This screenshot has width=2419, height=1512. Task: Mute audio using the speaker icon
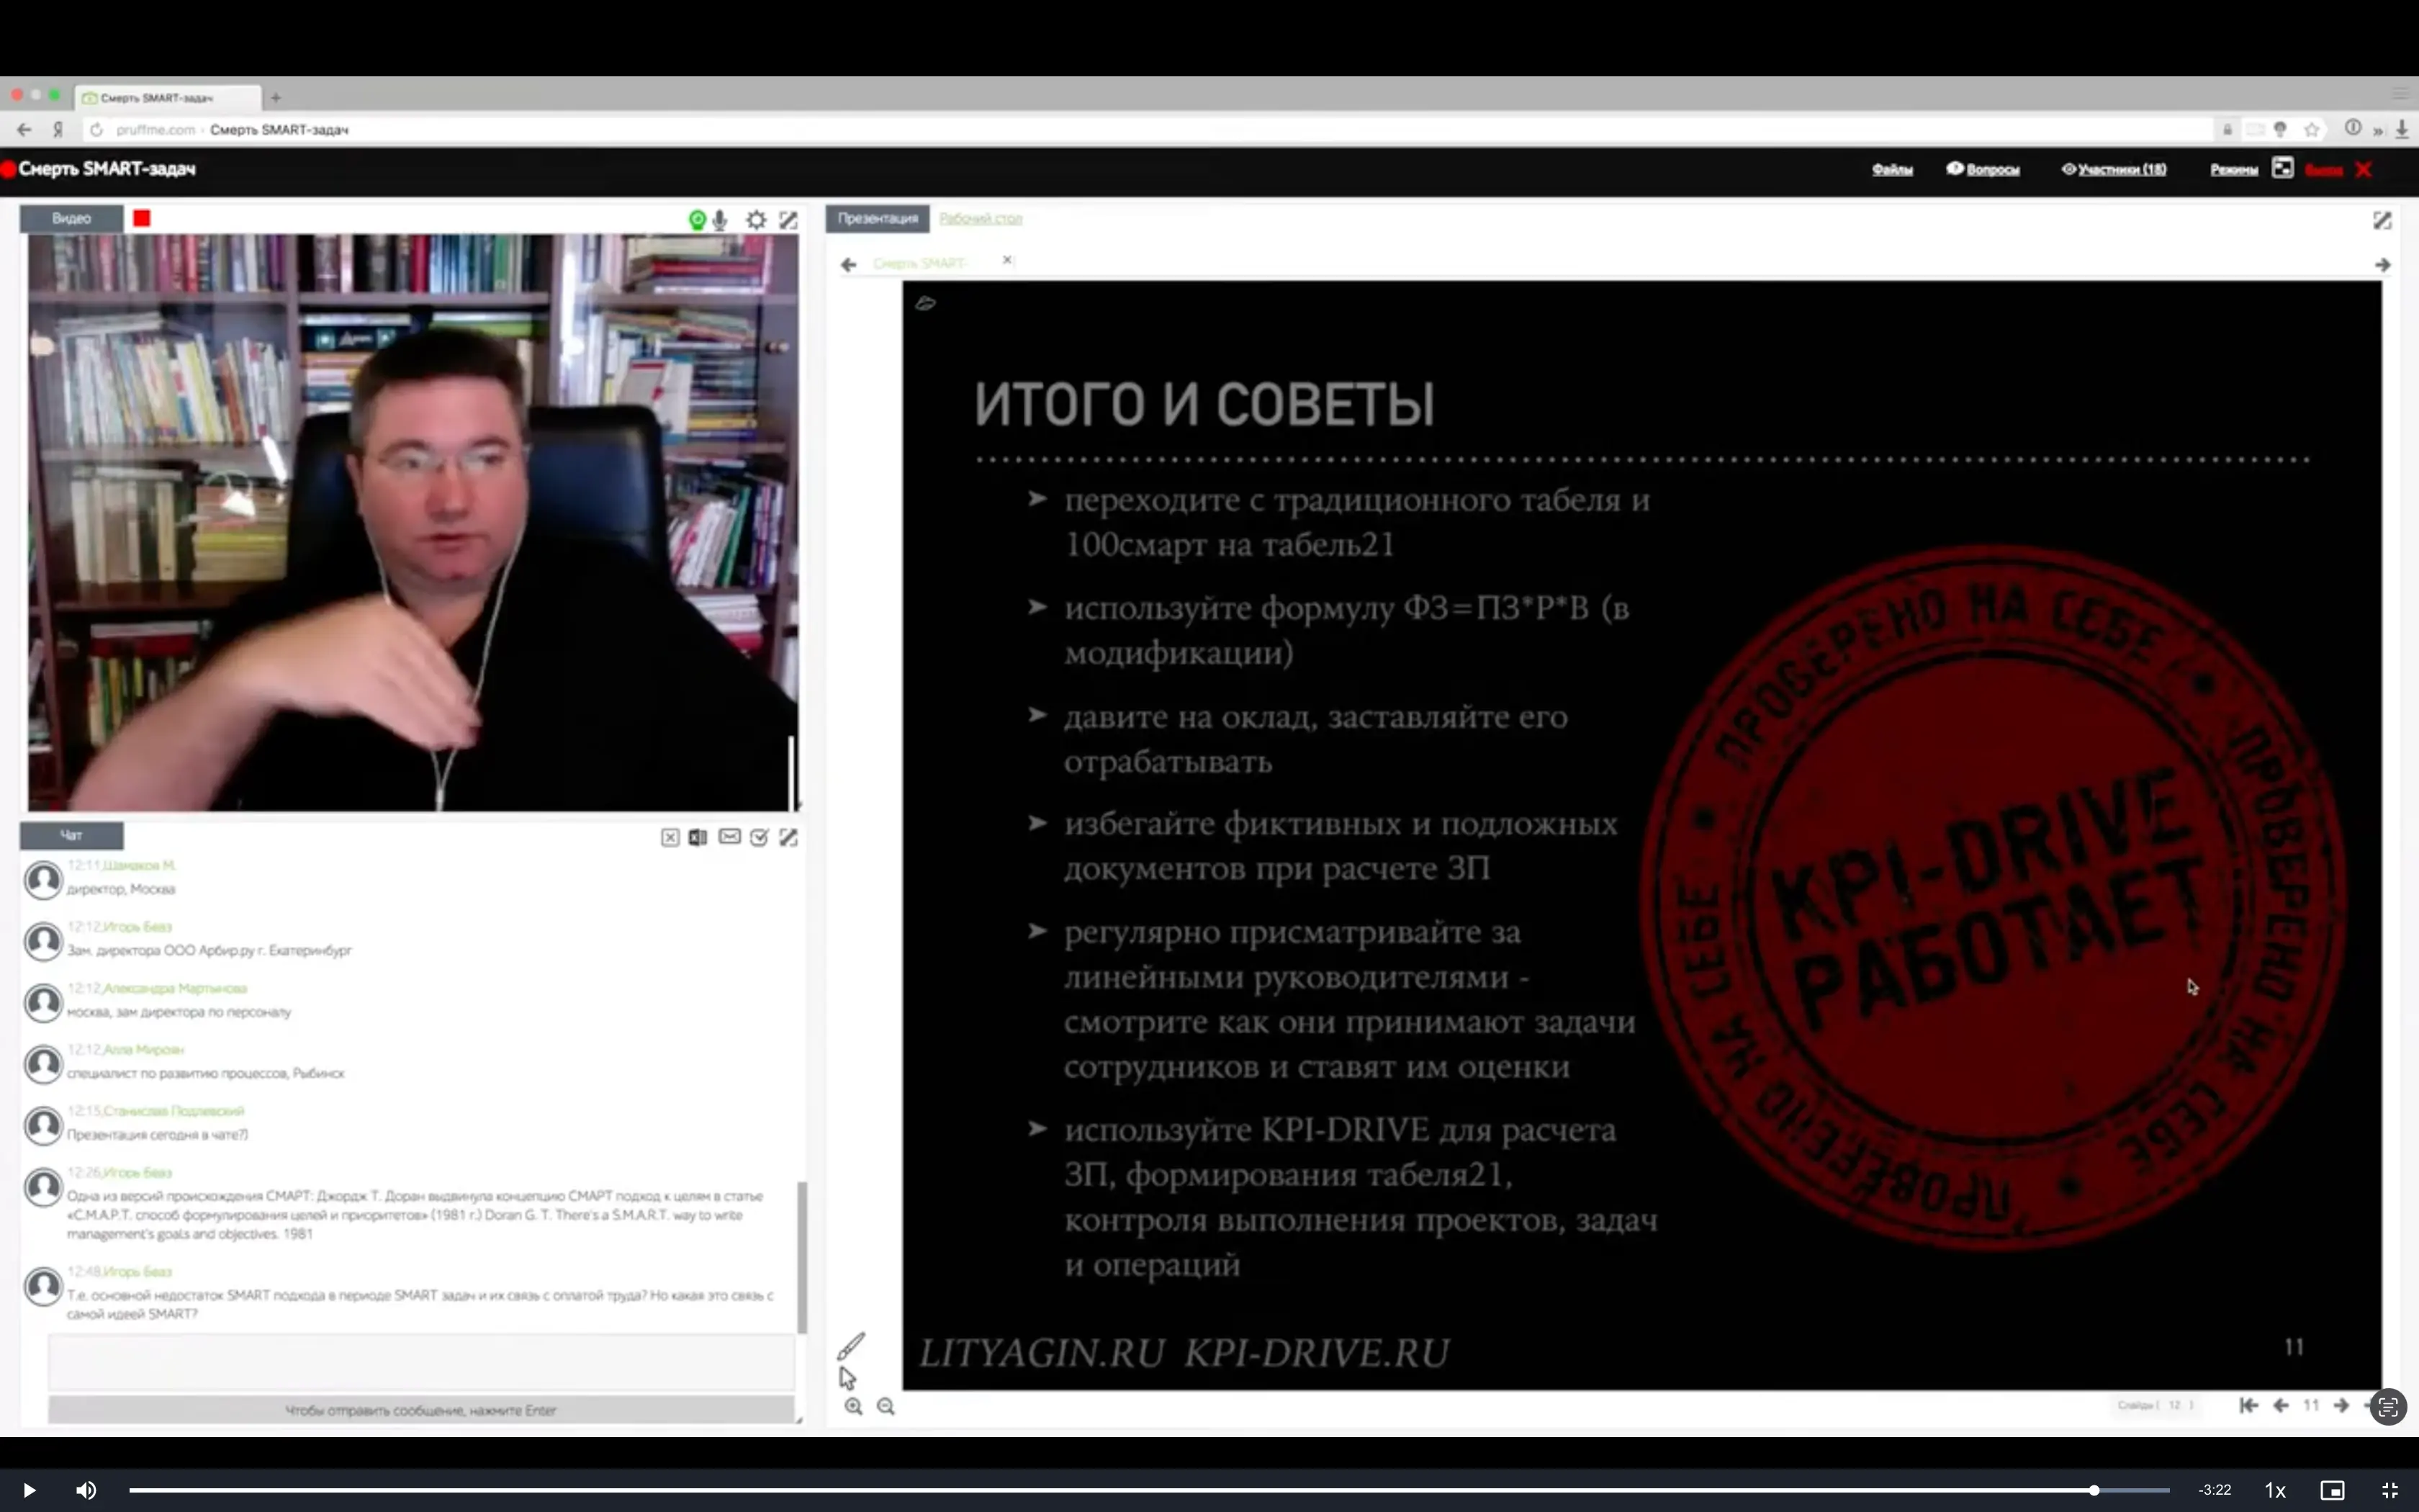tap(86, 1490)
